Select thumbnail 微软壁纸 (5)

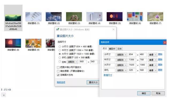coord(115,16)
